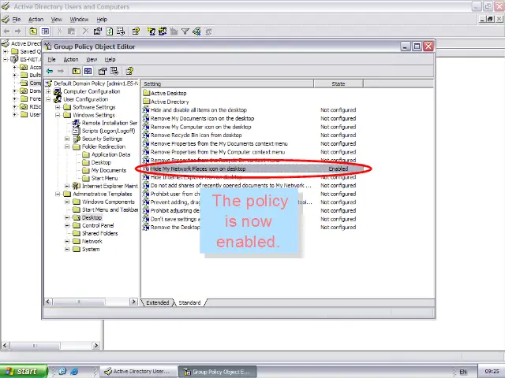Screen dimensions: 505x378
Task: Click EN language indicator in system tray
Action: pyautogui.click(x=463, y=372)
